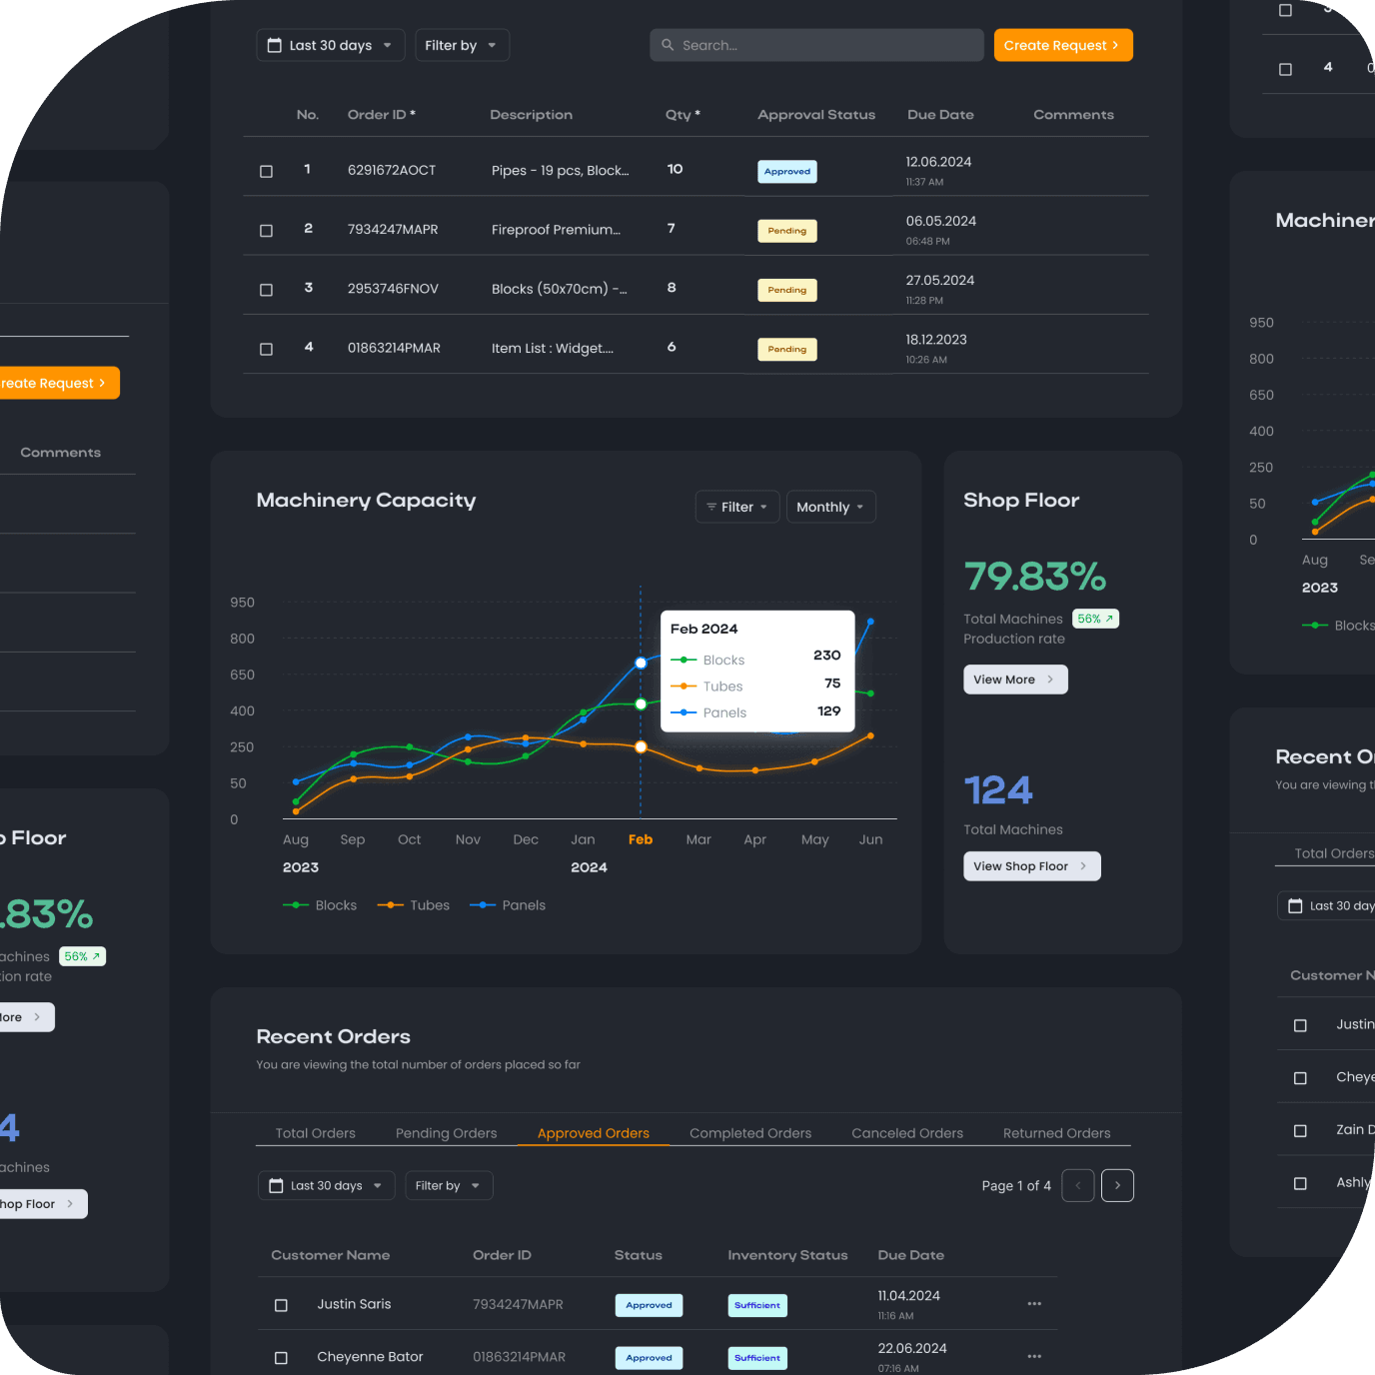Click View Shop Floor button
Image resolution: width=1375 pixels, height=1375 pixels.
point(1032,866)
